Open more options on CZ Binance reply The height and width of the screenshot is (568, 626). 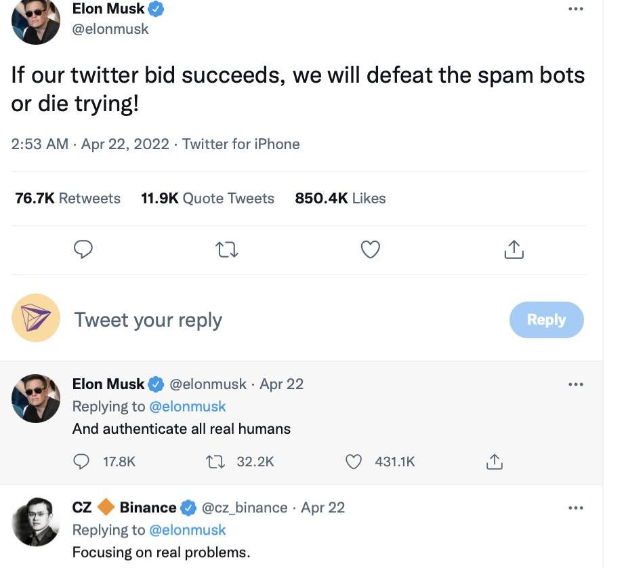pyautogui.click(x=575, y=508)
